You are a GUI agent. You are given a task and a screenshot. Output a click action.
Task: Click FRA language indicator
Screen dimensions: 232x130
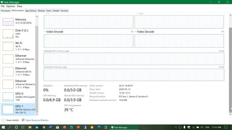(207, 127)
